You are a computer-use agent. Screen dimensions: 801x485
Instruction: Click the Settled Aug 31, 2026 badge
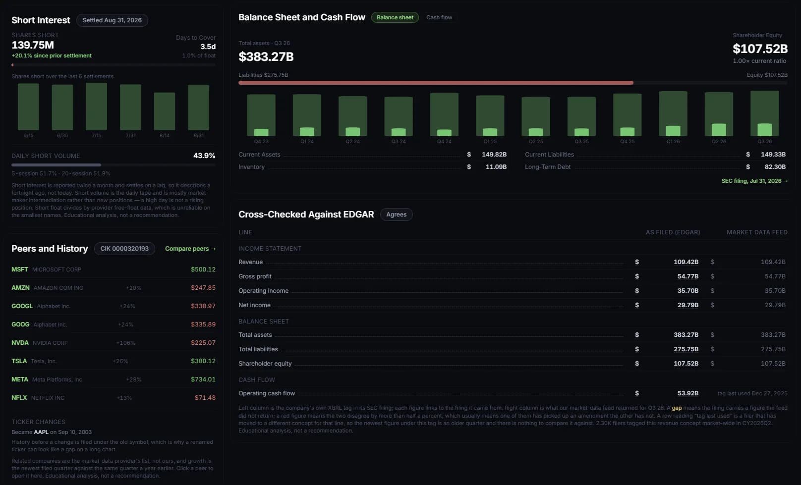(112, 20)
